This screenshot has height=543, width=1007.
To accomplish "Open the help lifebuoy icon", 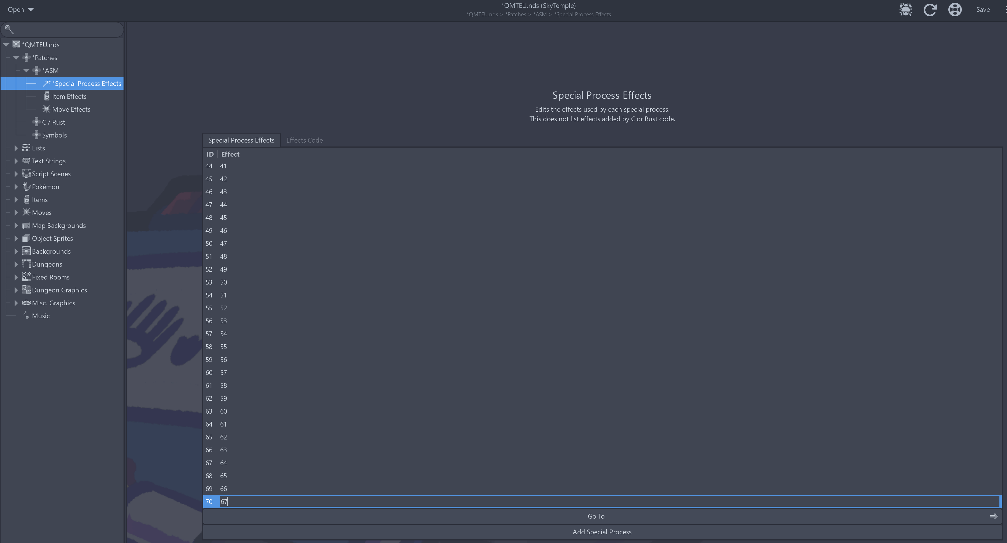I will pos(955,9).
